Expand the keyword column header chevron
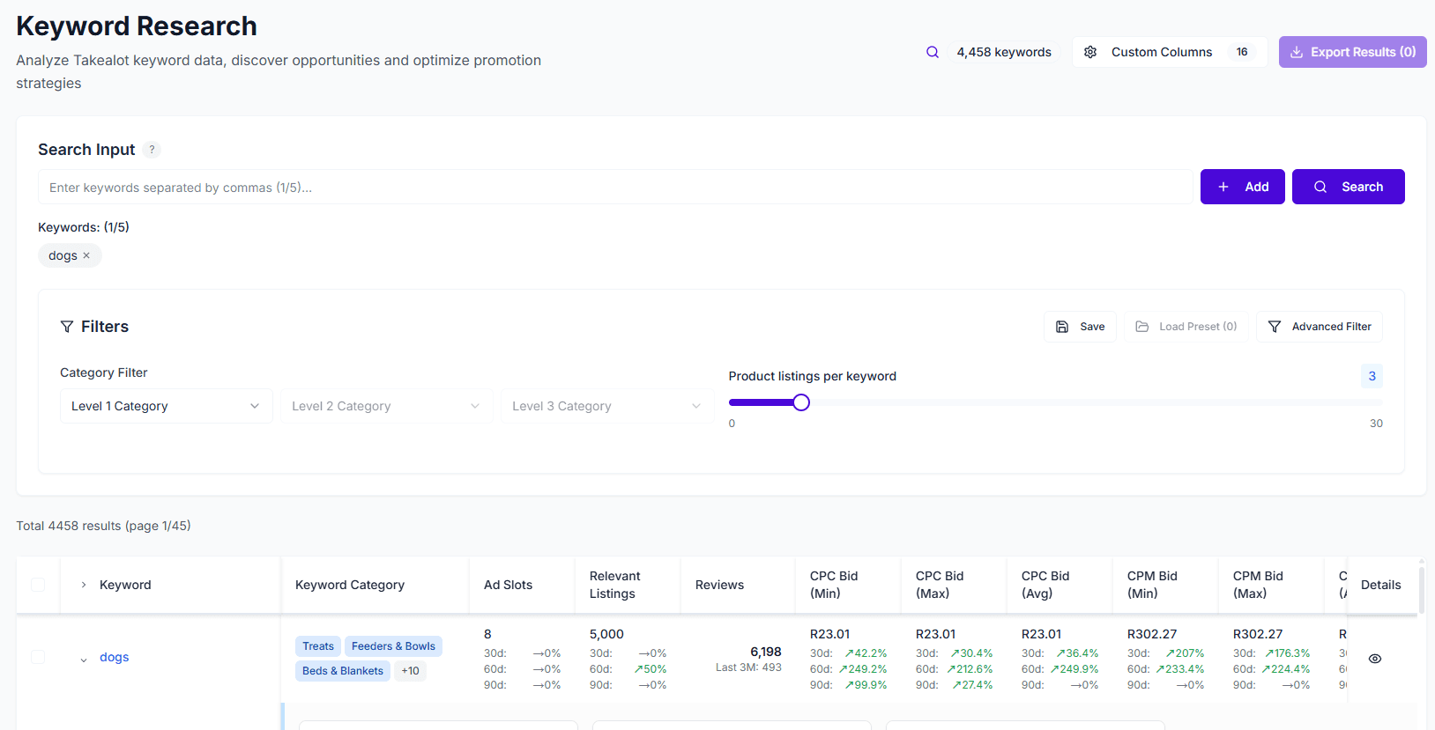The height and width of the screenshot is (730, 1435). tap(84, 585)
